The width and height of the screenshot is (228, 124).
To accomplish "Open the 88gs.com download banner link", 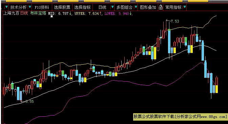I will 180,117.
